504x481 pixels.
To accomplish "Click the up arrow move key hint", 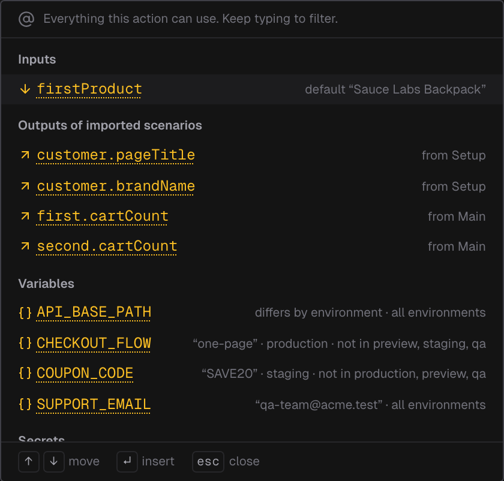I will tap(29, 461).
